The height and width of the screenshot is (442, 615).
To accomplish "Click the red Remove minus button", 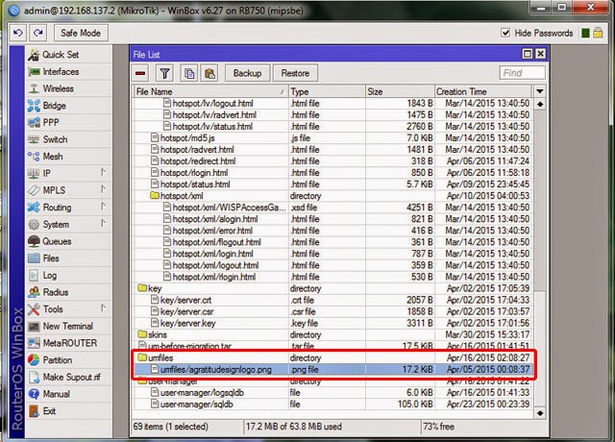I will coord(140,73).
